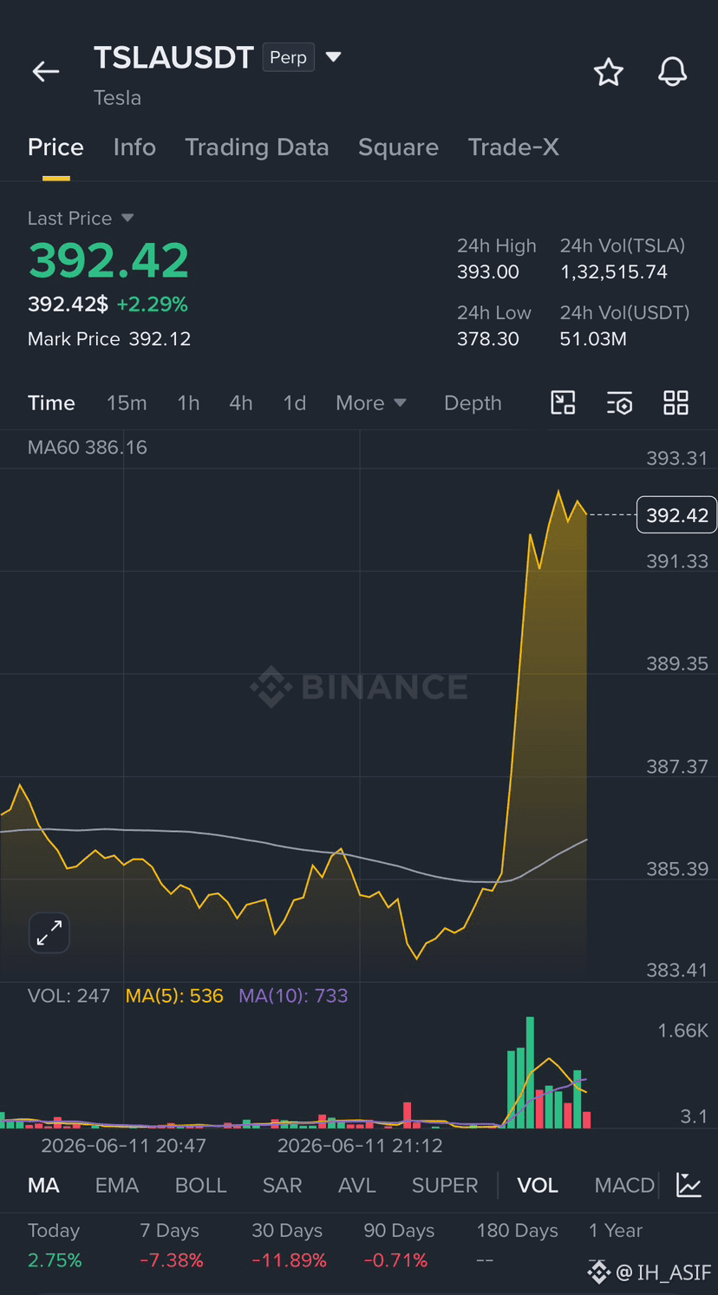Select the Time chart interval
The image size is (718, 1295).
click(x=51, y=402)
